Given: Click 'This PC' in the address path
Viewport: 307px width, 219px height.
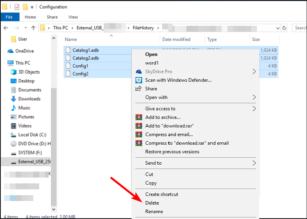Looking at the screenshot, I should 60,28.
